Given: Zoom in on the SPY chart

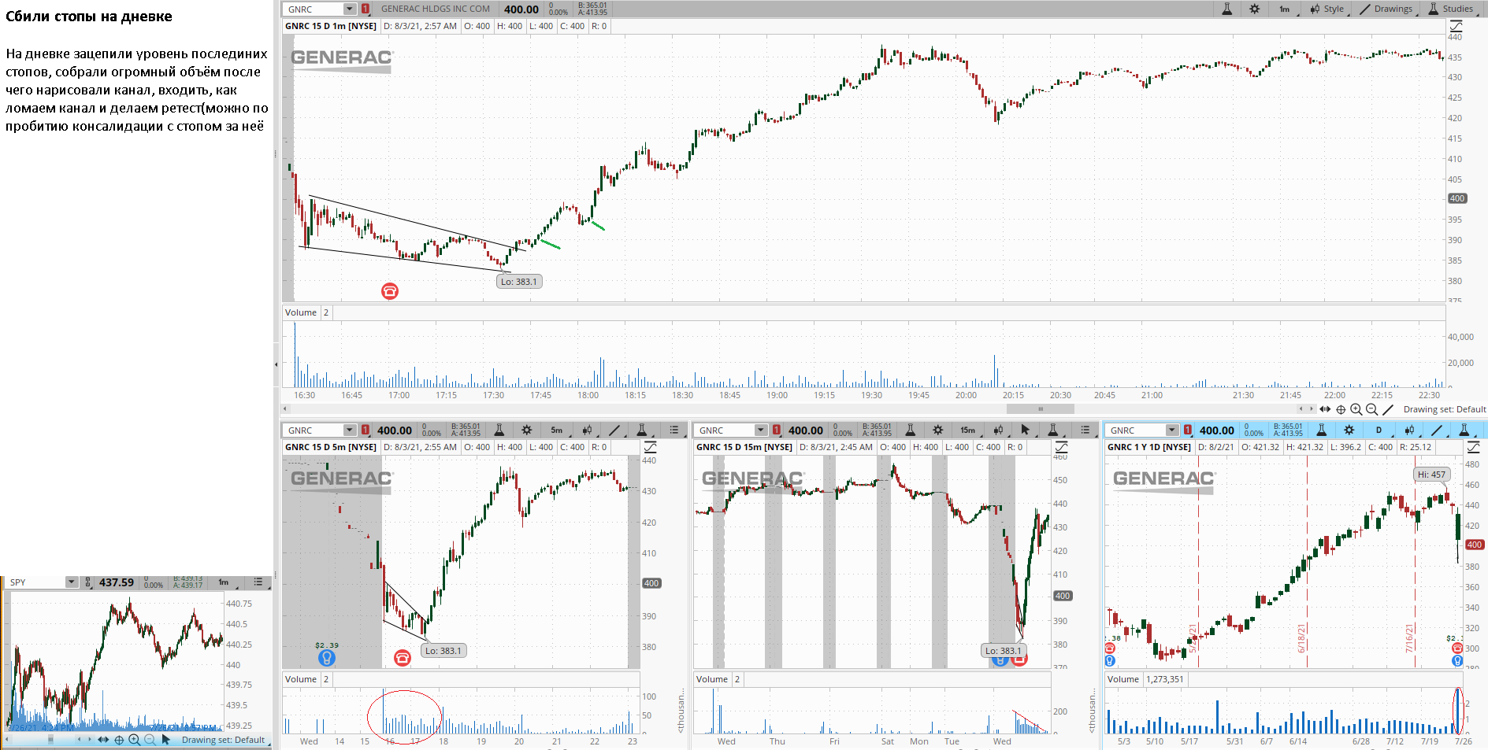Looking at the screenshot, I should coord(135,740).
